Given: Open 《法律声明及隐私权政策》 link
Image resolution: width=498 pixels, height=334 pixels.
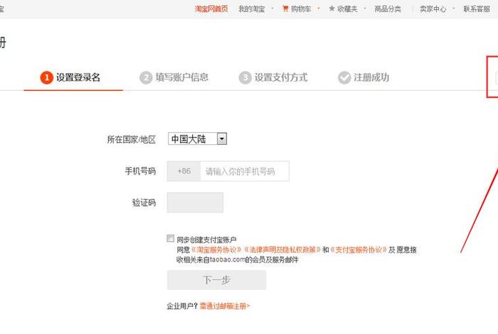Looking at the screenshot, I should coord(282,250).
